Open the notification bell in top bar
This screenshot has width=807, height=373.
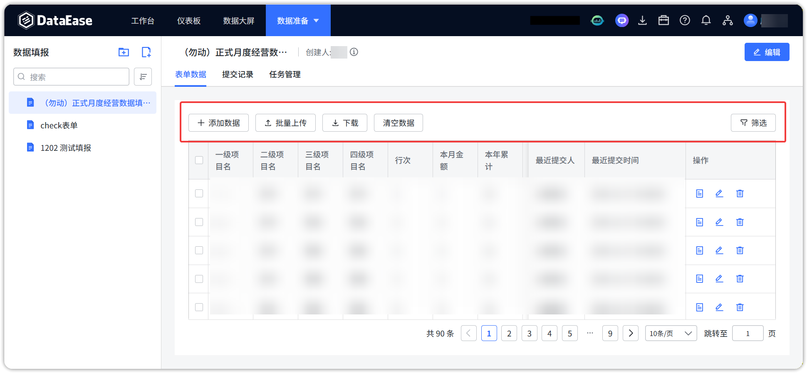tap(706, 20)
